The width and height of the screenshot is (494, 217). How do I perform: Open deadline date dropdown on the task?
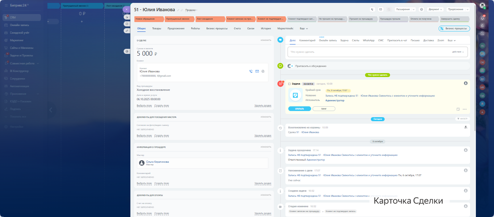[x=338, y=90]
